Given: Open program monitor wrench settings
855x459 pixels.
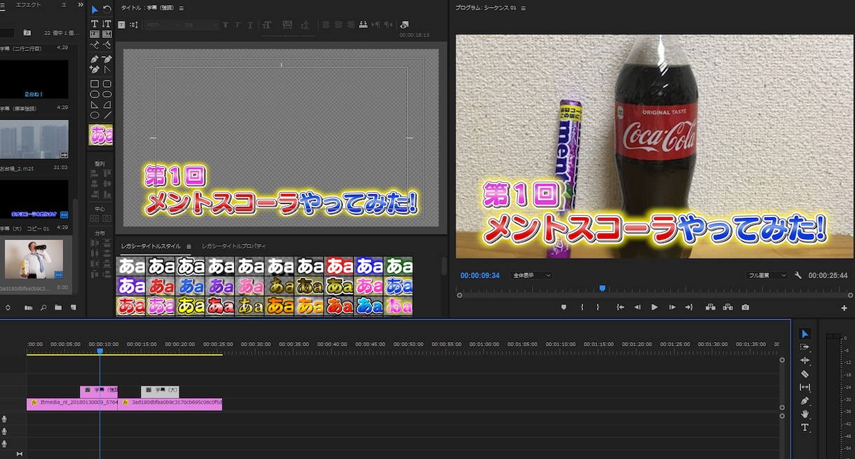Looking at the screenshot, I should tap(798, 275).
